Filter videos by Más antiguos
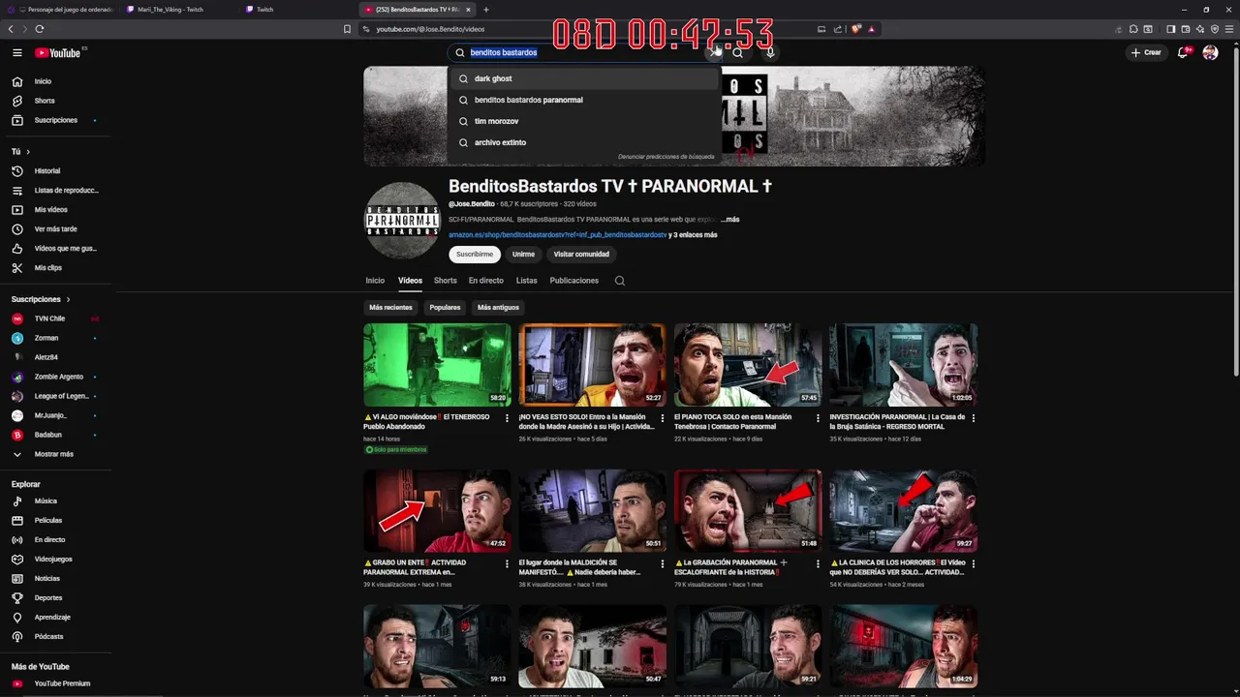Image resolution: width=1240 pixels, height=697 pixels. [x=499, y=307]
